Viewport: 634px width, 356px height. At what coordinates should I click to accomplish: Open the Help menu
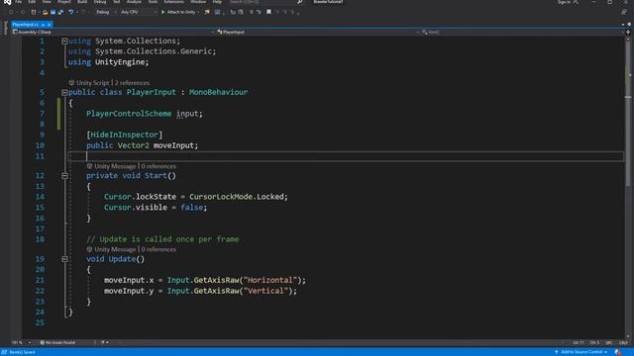[x=217, y=2]
